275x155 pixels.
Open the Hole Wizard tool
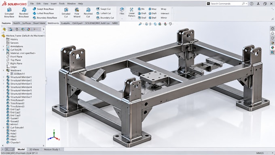[x=77, y=13]
